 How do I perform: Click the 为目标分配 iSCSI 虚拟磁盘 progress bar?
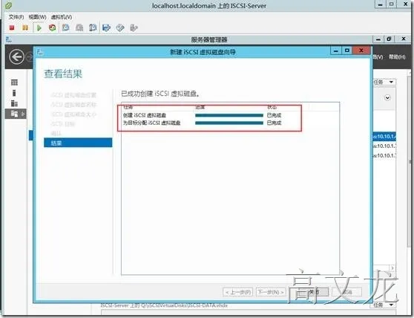(x=229, y=123)
